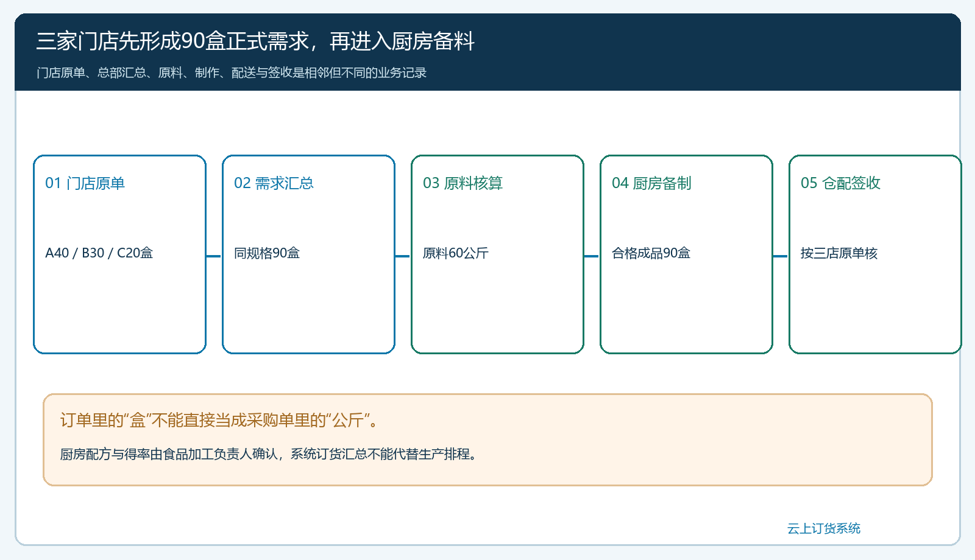Select the 03 原料核算 step heading
The width and height of the screenshot is (975, 560).
pyautogui.click(x=463, y=183)
